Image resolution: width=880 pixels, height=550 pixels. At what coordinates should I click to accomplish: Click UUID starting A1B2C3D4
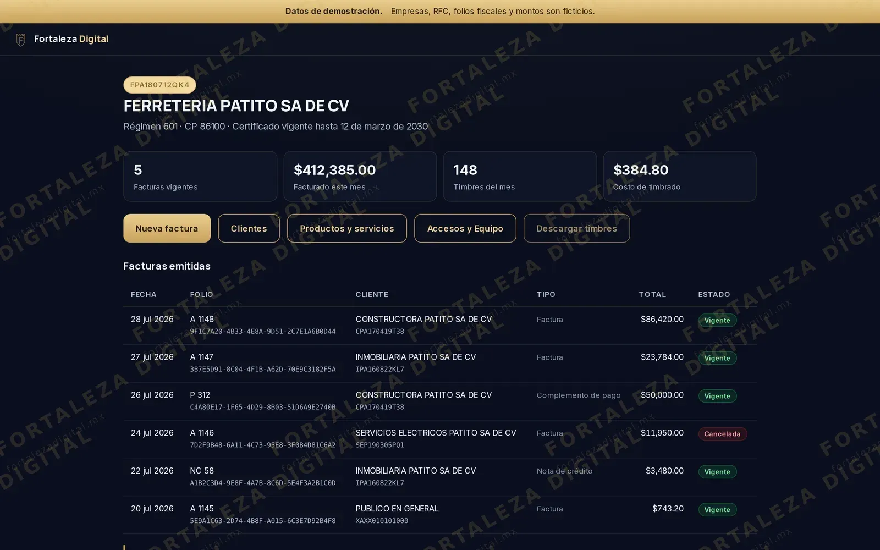click(x=263, y=483)
